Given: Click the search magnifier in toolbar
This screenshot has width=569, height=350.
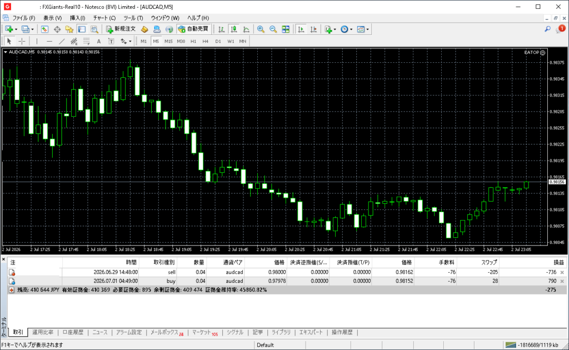Looking at the screenshot, I should pyautogui.click(x=547, y=29).
